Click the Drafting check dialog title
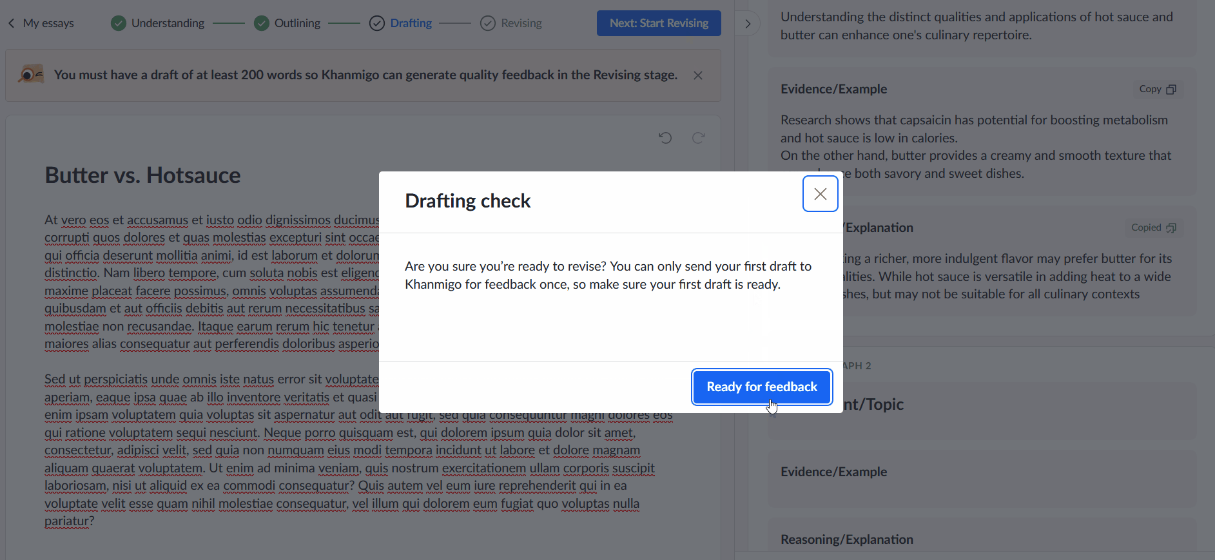The image size is (1215, 560). click(467, 201)
